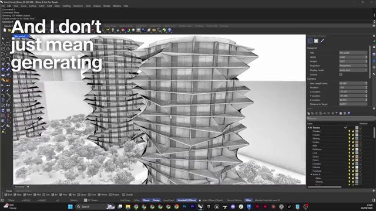This screenshot has width=376, height=211.
Task: Open the Properties panel gear options
Action: click(x=374, y=36)
